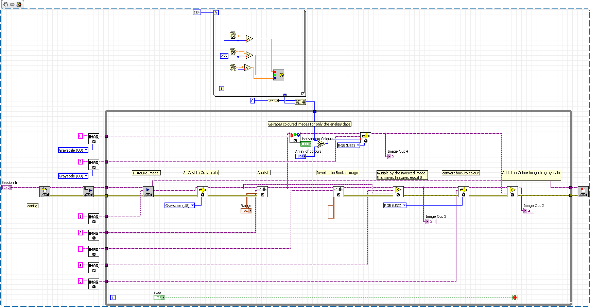Click the inverse threshold node under Inverts the Boolian image
The height and width of the screenshot is (307, 590).
click(x=339, y=192)
